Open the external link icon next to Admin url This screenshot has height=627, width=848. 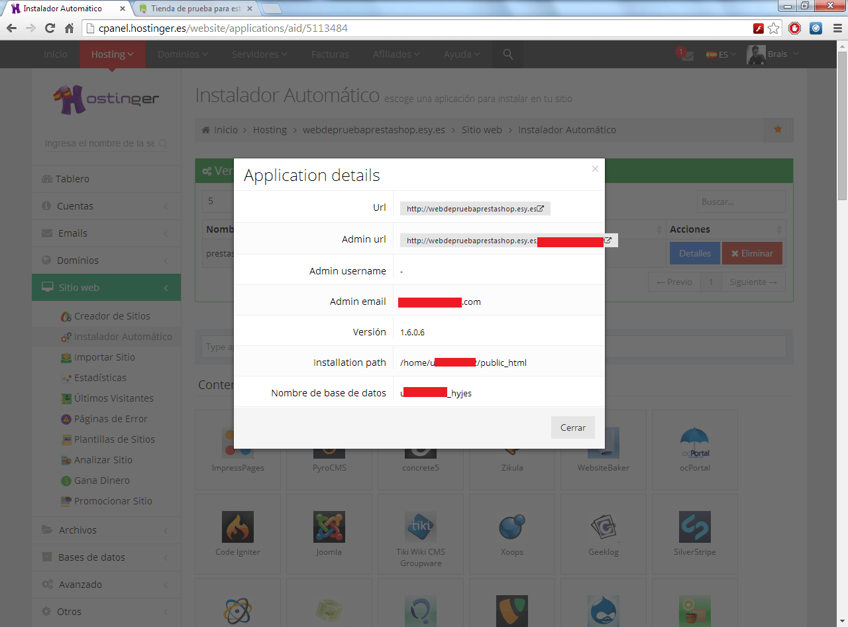point(608,240)
